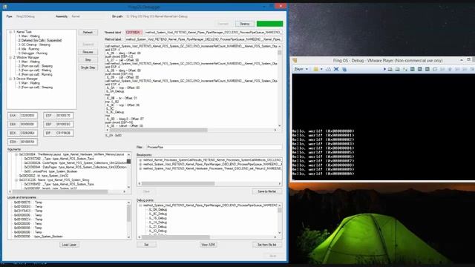Click the Arguments panel horizontal scrollbar
Viewport: 475px width, 267px height.
coord(68,191)
